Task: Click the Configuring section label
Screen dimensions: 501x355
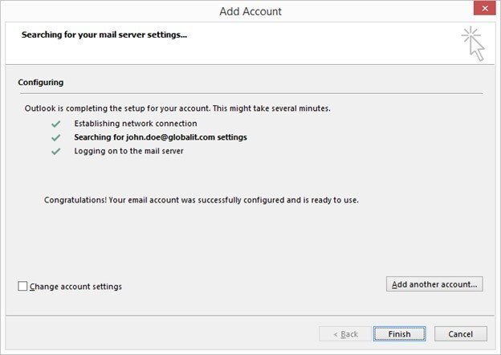Action: [x=41, y=82]
